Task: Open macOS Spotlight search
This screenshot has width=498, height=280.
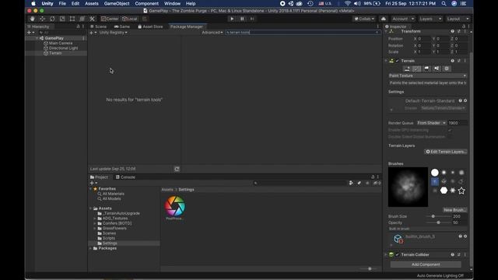Action: pyautogui.click(x=444, y=3)
